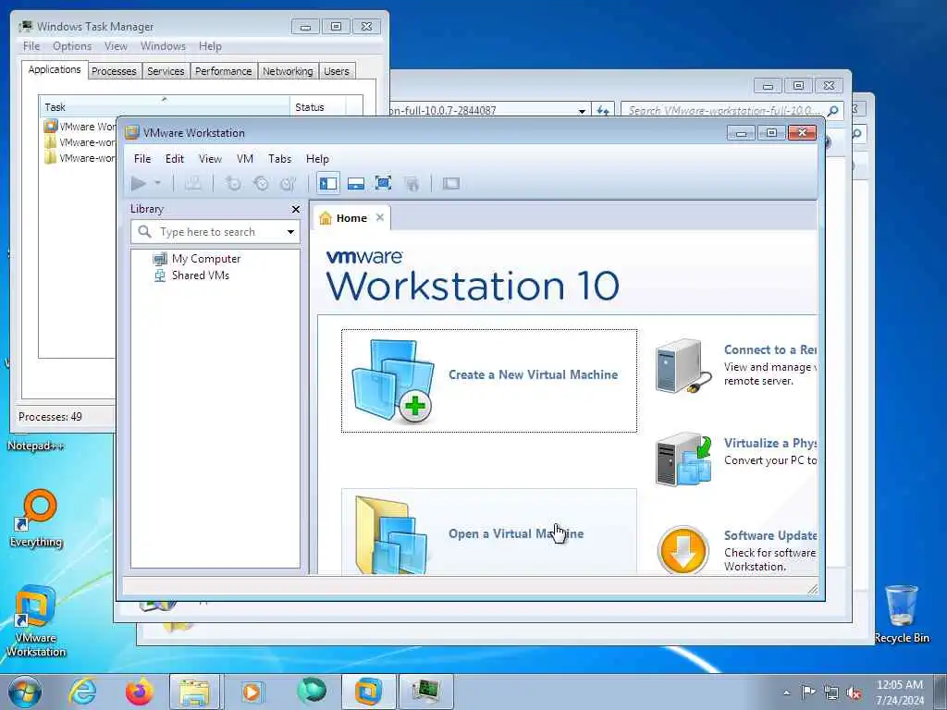The height and width of the screenshot is (710, 947).
Task: Switch to Task Manager Applications tab
Action: click(55, 69)
